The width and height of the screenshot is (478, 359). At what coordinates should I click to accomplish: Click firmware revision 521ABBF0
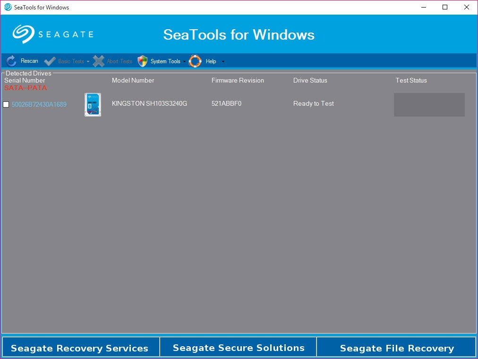(227, 103)
